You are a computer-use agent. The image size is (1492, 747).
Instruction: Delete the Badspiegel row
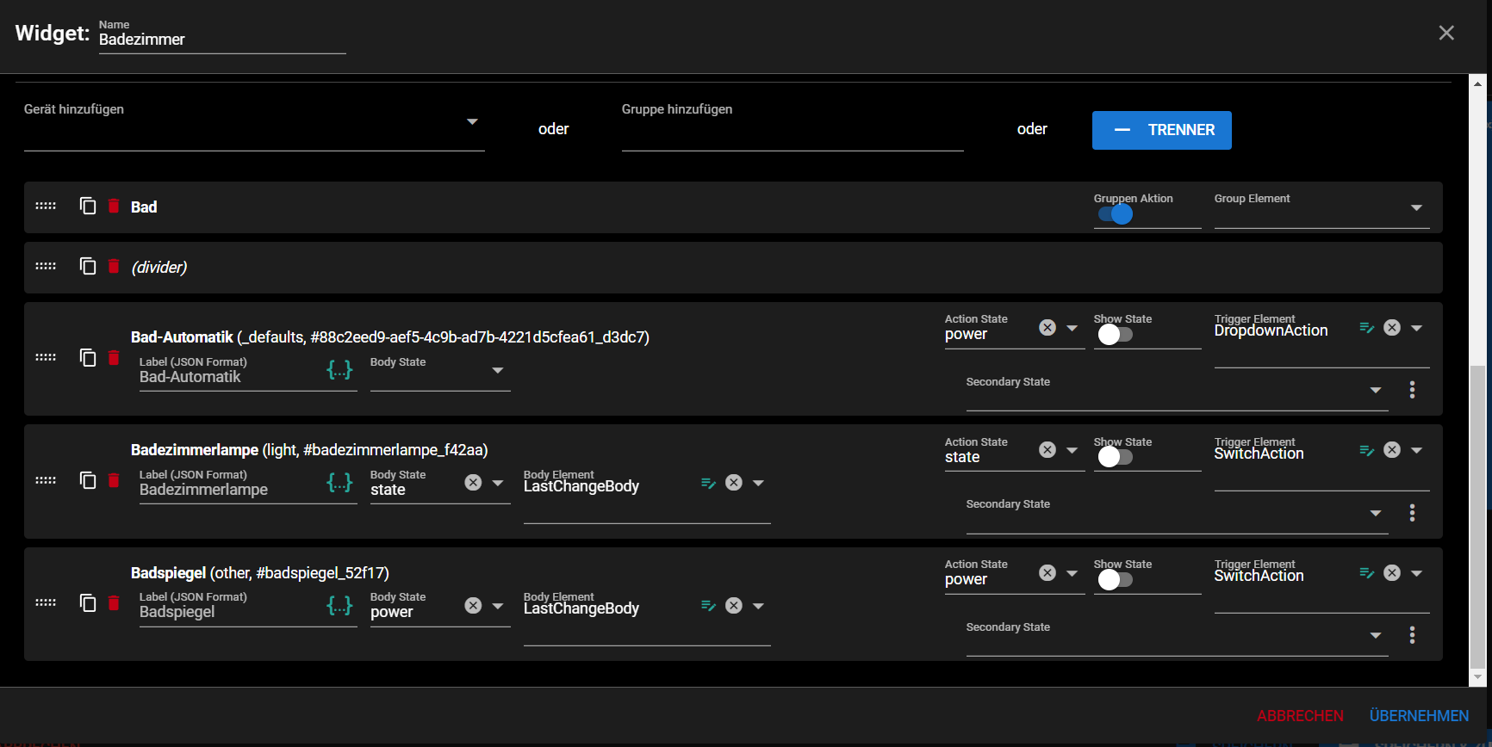click(x=114, y=602)
